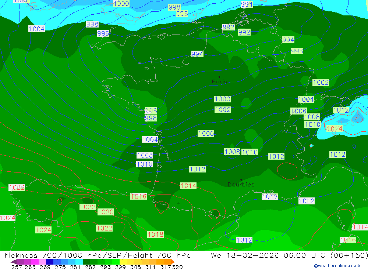Click the legend value 281
The width and height of the screenshot is (368, 269).
tap(75, 267)
